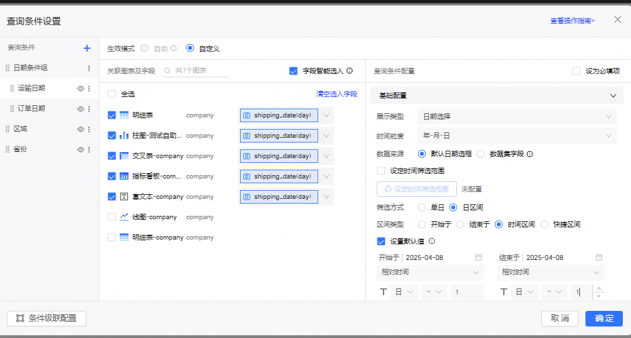Screen dimensions: 631x338
Task: Click the plus icon to add query condition
Action: coord(86,48)
